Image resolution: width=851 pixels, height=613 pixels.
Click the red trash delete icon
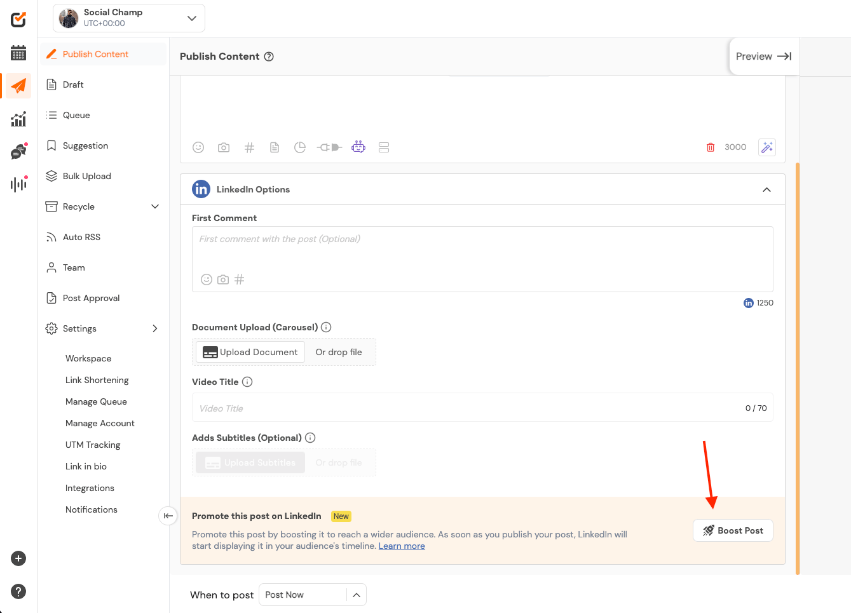tap(711, 147)
